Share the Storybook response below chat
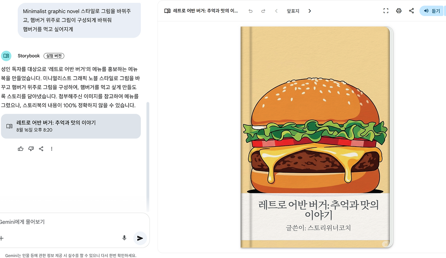The image size is (446, 258). pyautogui.click(x=41, y=149)
